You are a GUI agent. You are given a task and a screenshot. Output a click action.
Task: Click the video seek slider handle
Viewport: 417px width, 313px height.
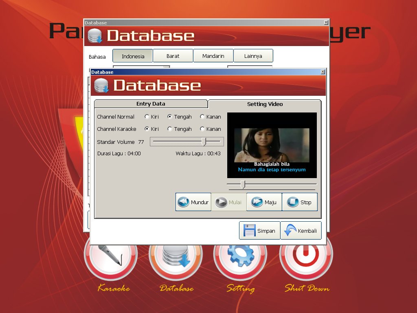pyautogui.click(x=243, y=184)
